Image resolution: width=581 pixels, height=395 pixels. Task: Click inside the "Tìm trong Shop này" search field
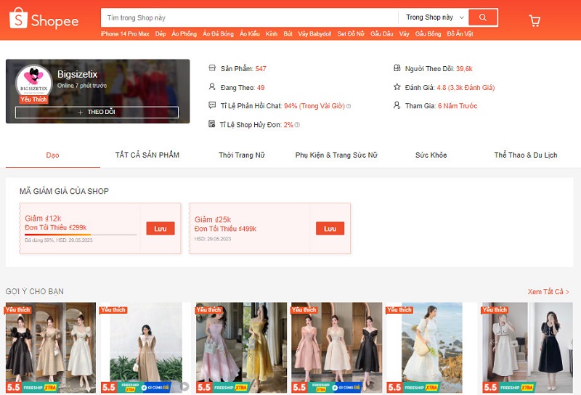tap(247, 17)
